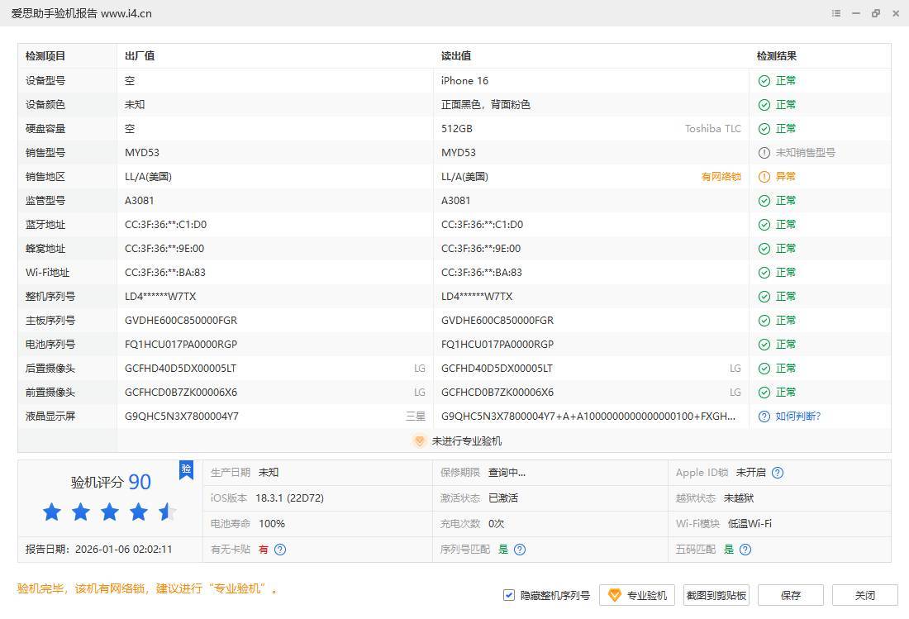909x619 pixels.
Task: Click the gray info icon beside 未知销售型号
Action: [764, 153]
